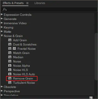Click the vertical scrollbar thumb
The image size is (98, 99).
[96, 57]
